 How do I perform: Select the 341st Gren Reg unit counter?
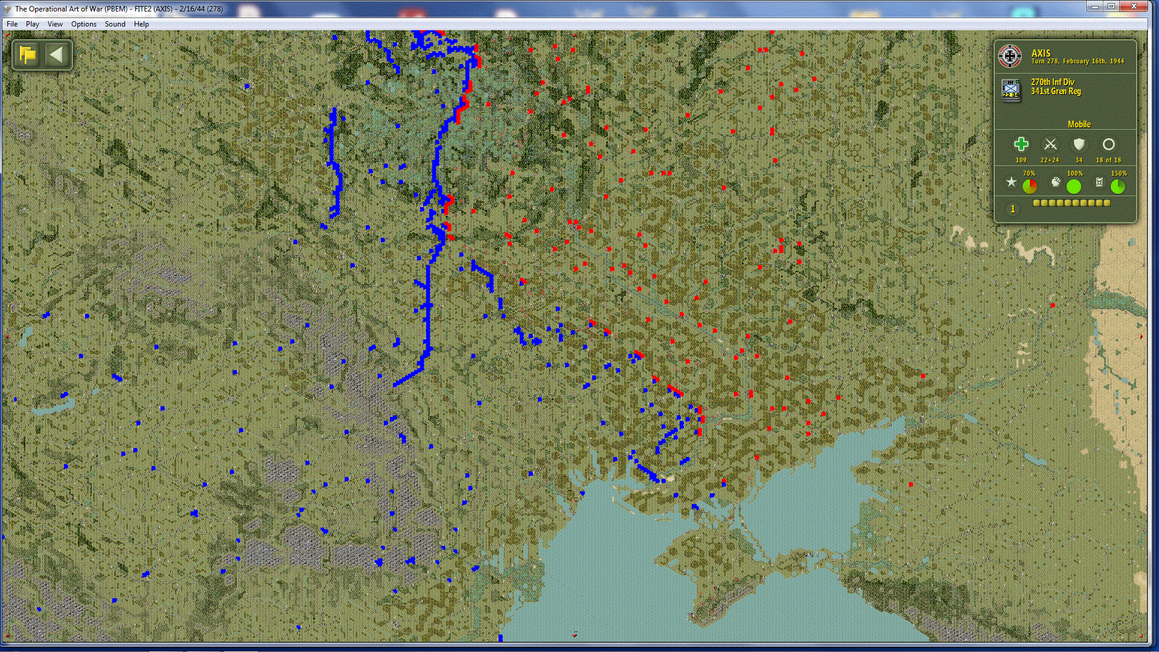coord(1011,89)
